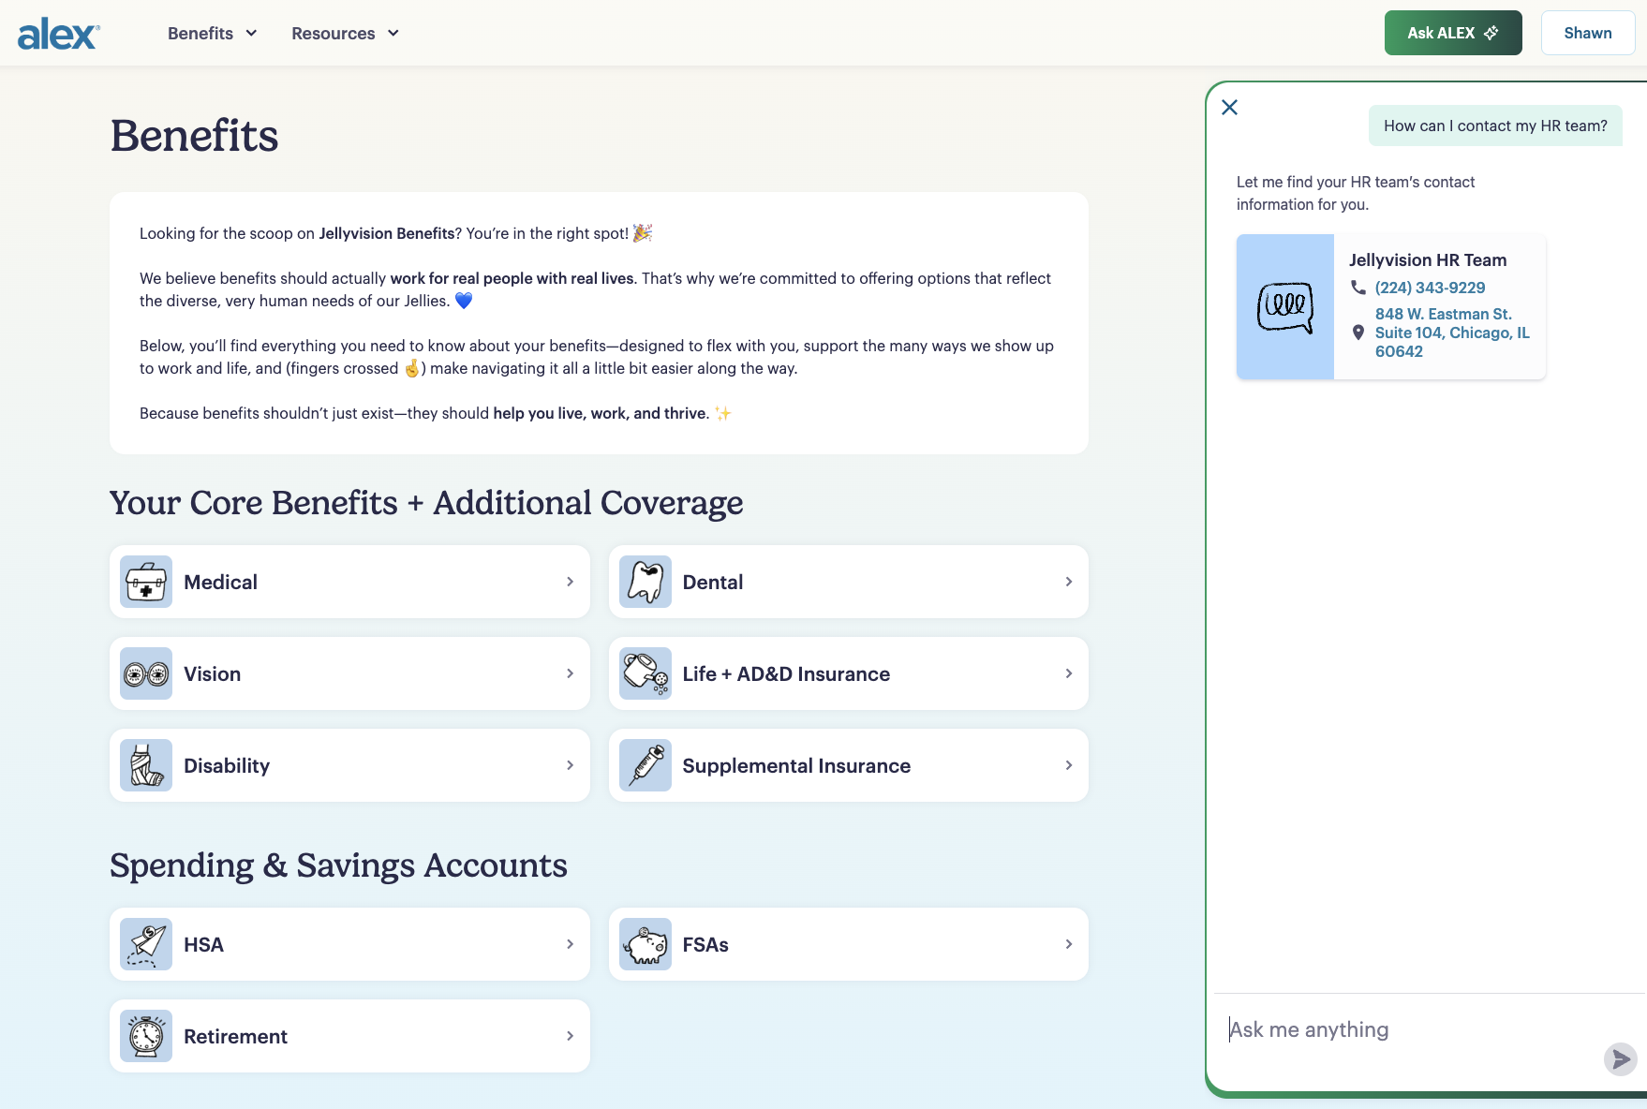Open the Shawn user menu

pyautogui.click(x=1587, y=33)
